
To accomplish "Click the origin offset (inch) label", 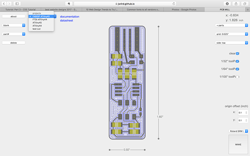I will tap(236, 106).
